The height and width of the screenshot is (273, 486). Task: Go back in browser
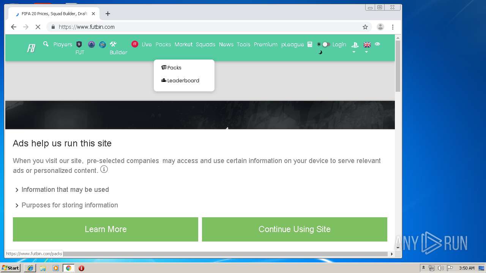point(14,27)
